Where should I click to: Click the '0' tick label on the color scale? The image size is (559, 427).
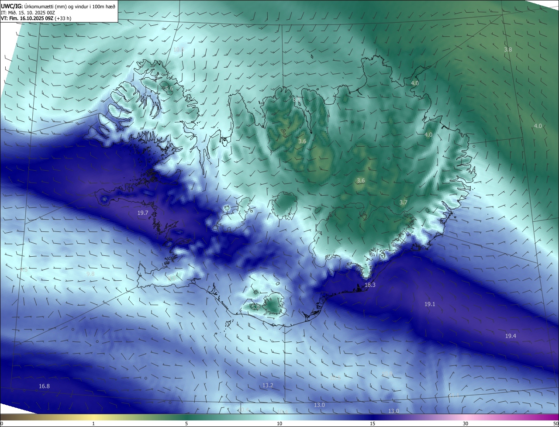[2, 424]
